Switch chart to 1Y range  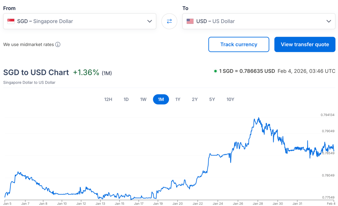click(178, 100)
